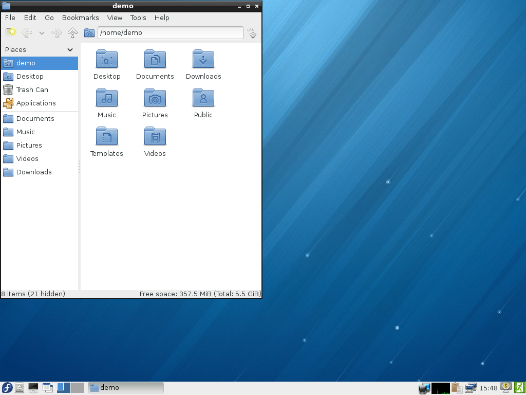Open Applications in the sidebar
Viewport: 526px width, 395px height.
(x=40, y=103)
